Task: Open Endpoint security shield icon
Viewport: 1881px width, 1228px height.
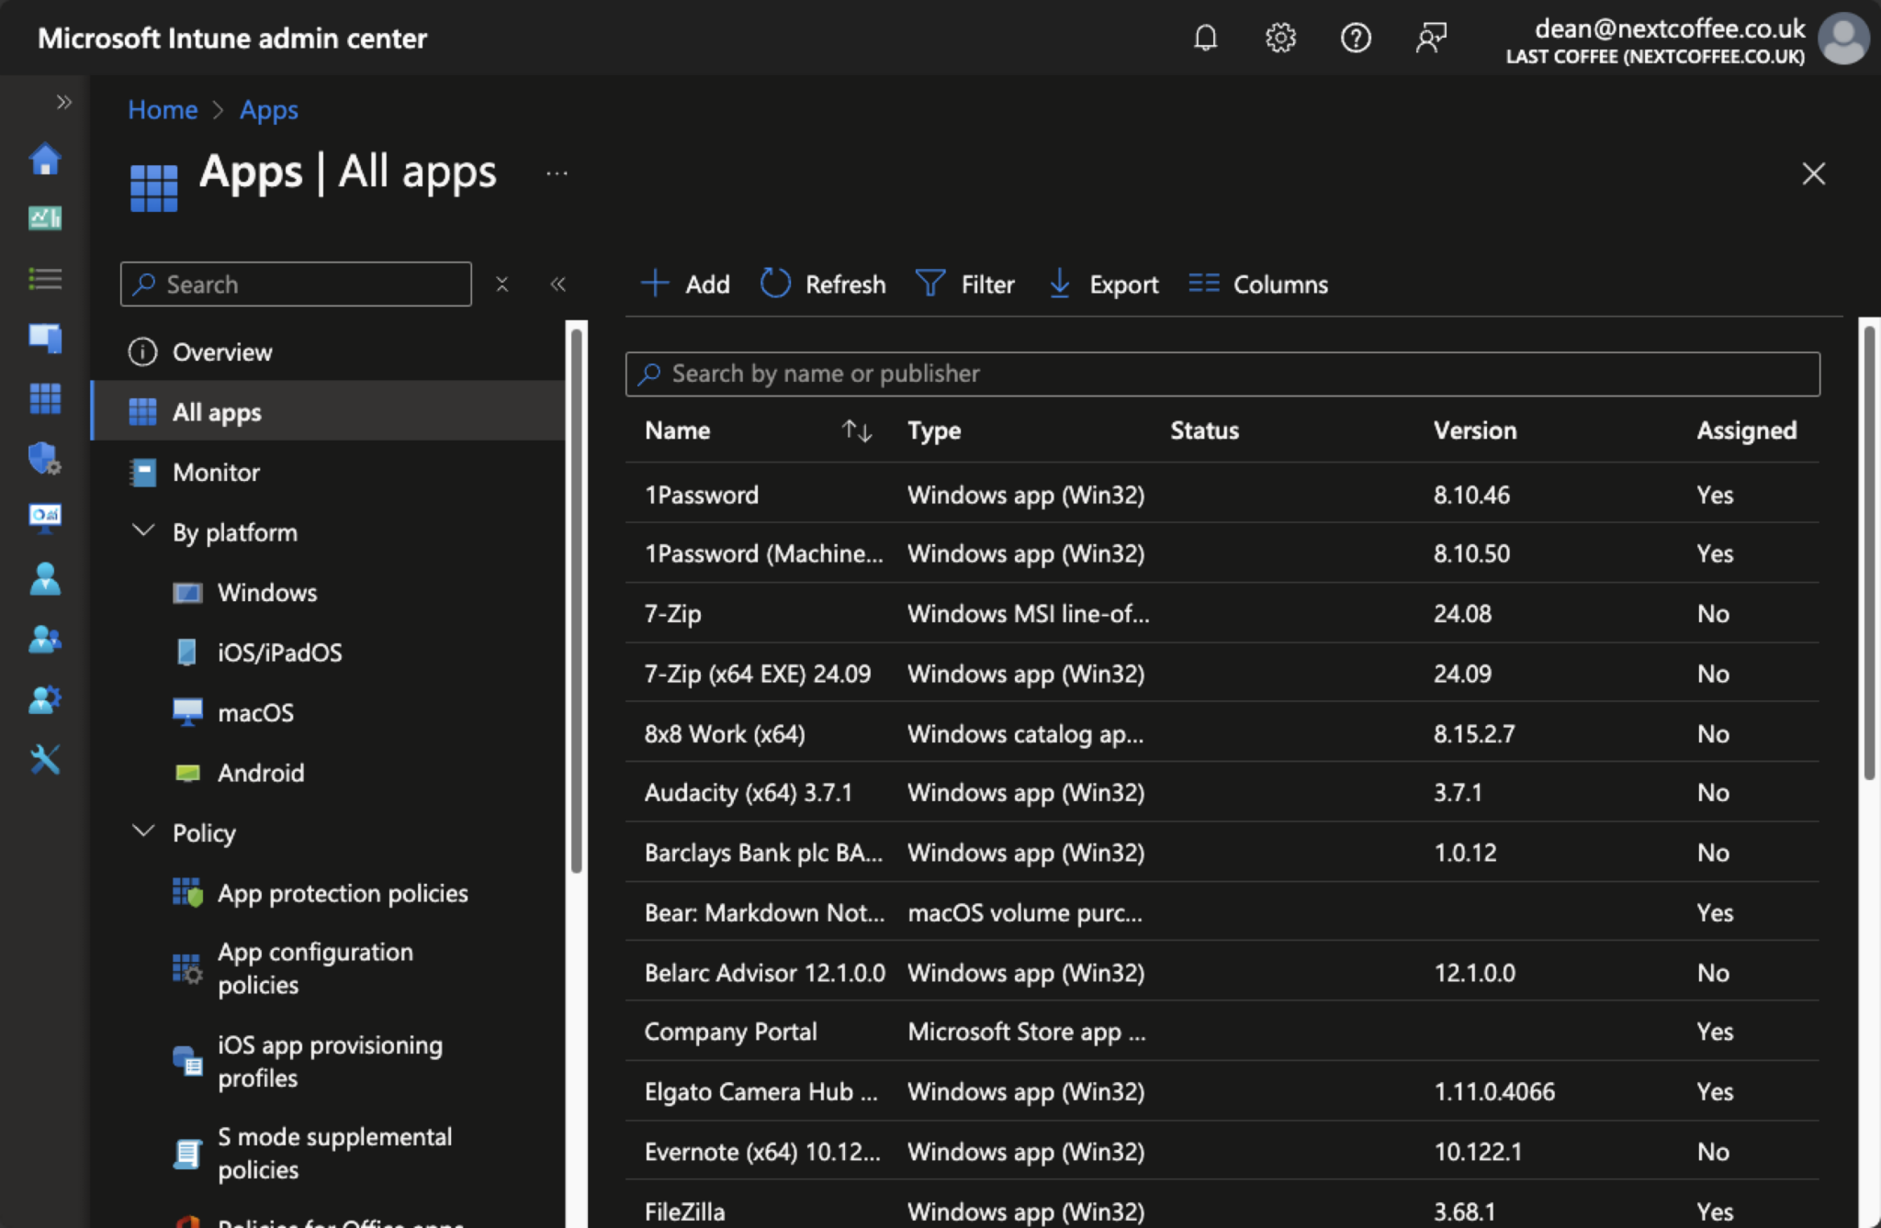Action: pyautogui.click(x=45, y=457)
